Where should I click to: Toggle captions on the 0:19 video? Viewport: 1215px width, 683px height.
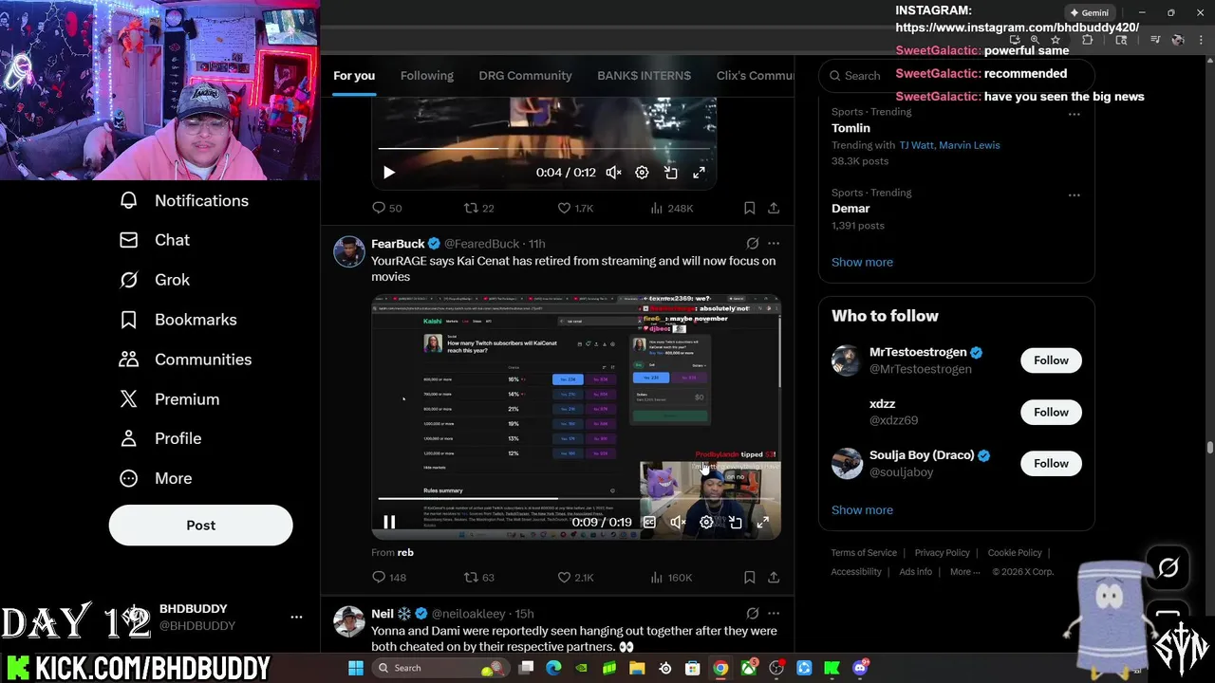(x=649, y=522)
